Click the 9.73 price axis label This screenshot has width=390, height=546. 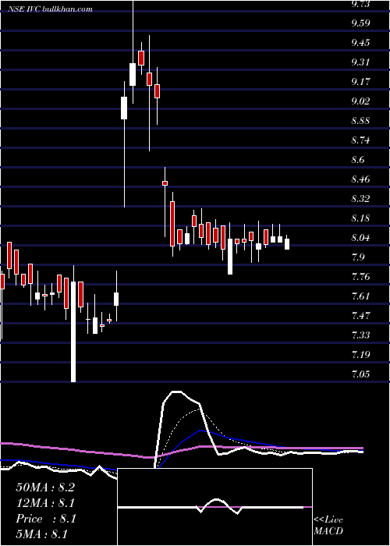[x=360, y=4]
